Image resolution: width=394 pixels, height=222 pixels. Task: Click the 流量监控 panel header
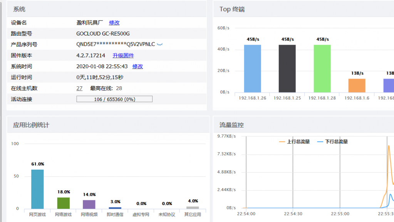click(x=304, y=125)
